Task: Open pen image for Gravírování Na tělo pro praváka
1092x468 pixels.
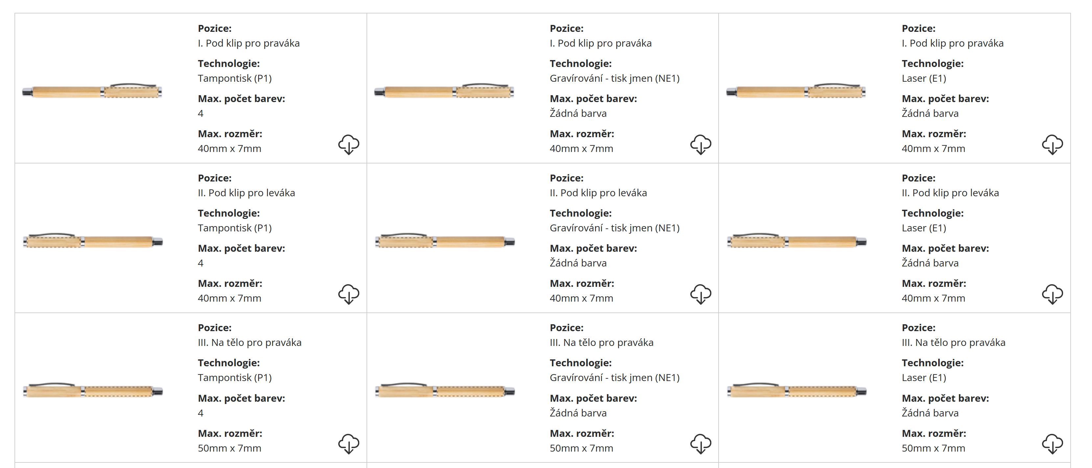Action: [445, 391]
